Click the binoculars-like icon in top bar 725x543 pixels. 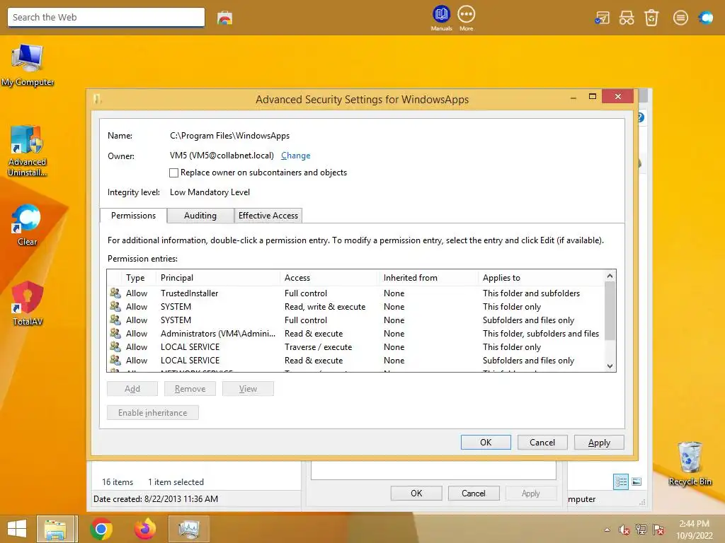click(x=627, y=18)
